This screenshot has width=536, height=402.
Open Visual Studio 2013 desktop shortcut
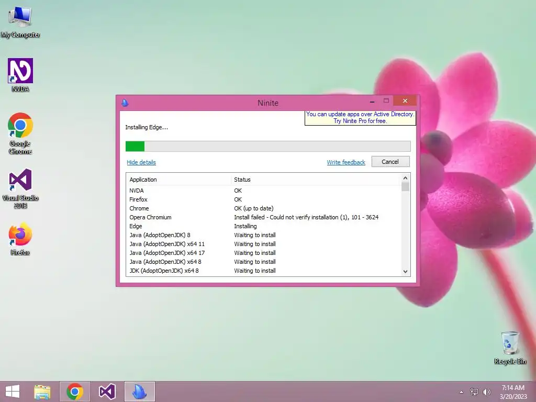20,188
